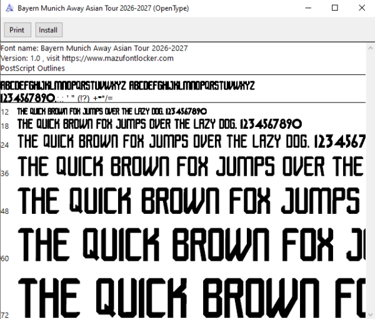Click the size 48 label
This screenshot has width=375, height=319.
click(4, 211)
